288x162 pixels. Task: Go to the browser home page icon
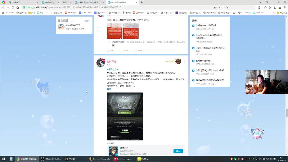coord(18,8)
